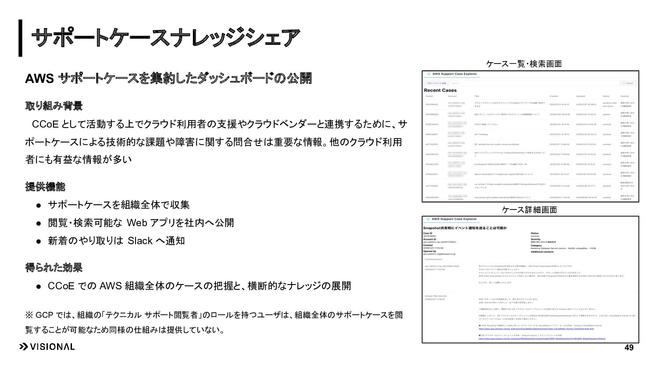Open the USER_ShareSnapshot Aurora docs link

click(542, 338)
